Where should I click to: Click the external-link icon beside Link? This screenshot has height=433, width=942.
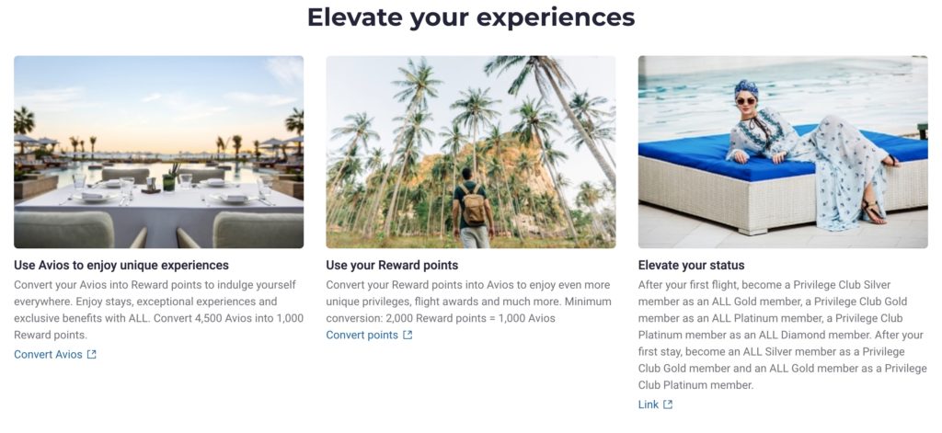[668, 405]
